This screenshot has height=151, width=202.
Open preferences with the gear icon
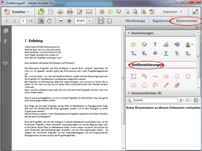click(102, 12)
